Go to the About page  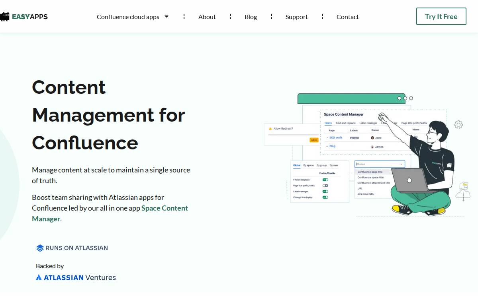tap(207, 17)
